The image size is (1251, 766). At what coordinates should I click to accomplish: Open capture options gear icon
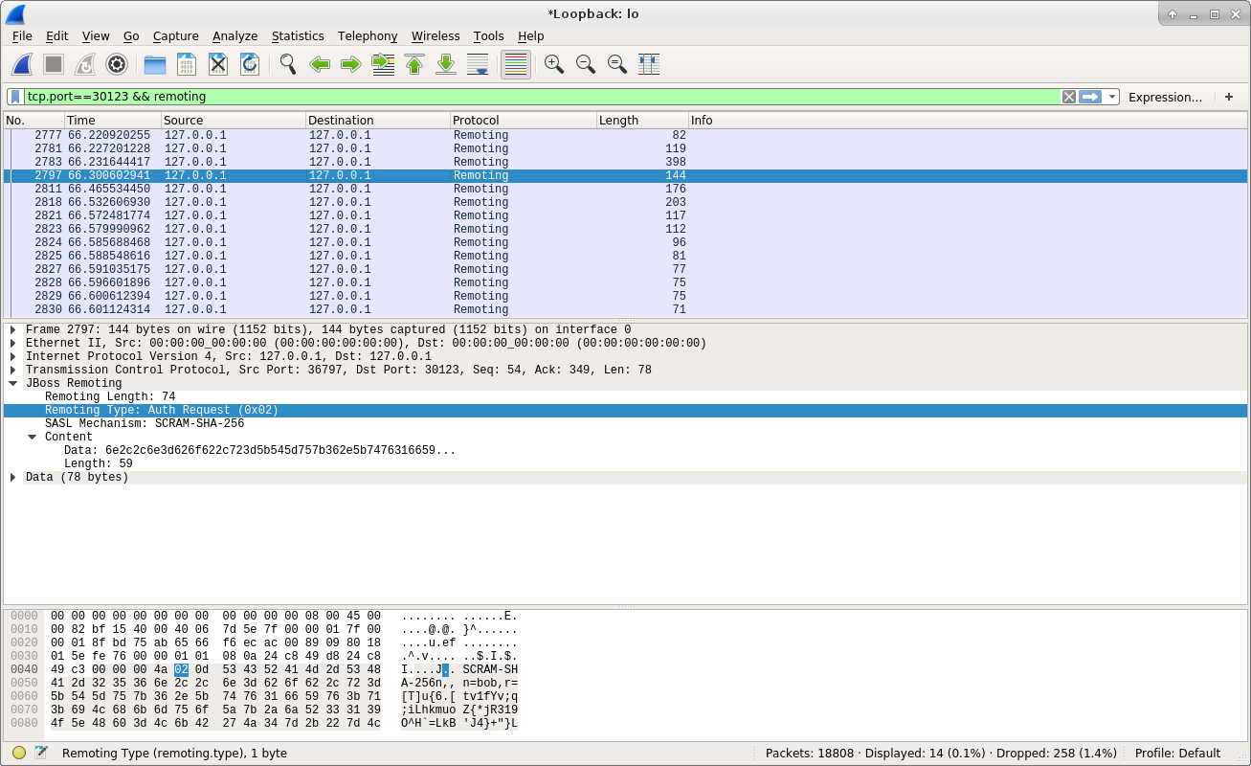click(117, 64)
